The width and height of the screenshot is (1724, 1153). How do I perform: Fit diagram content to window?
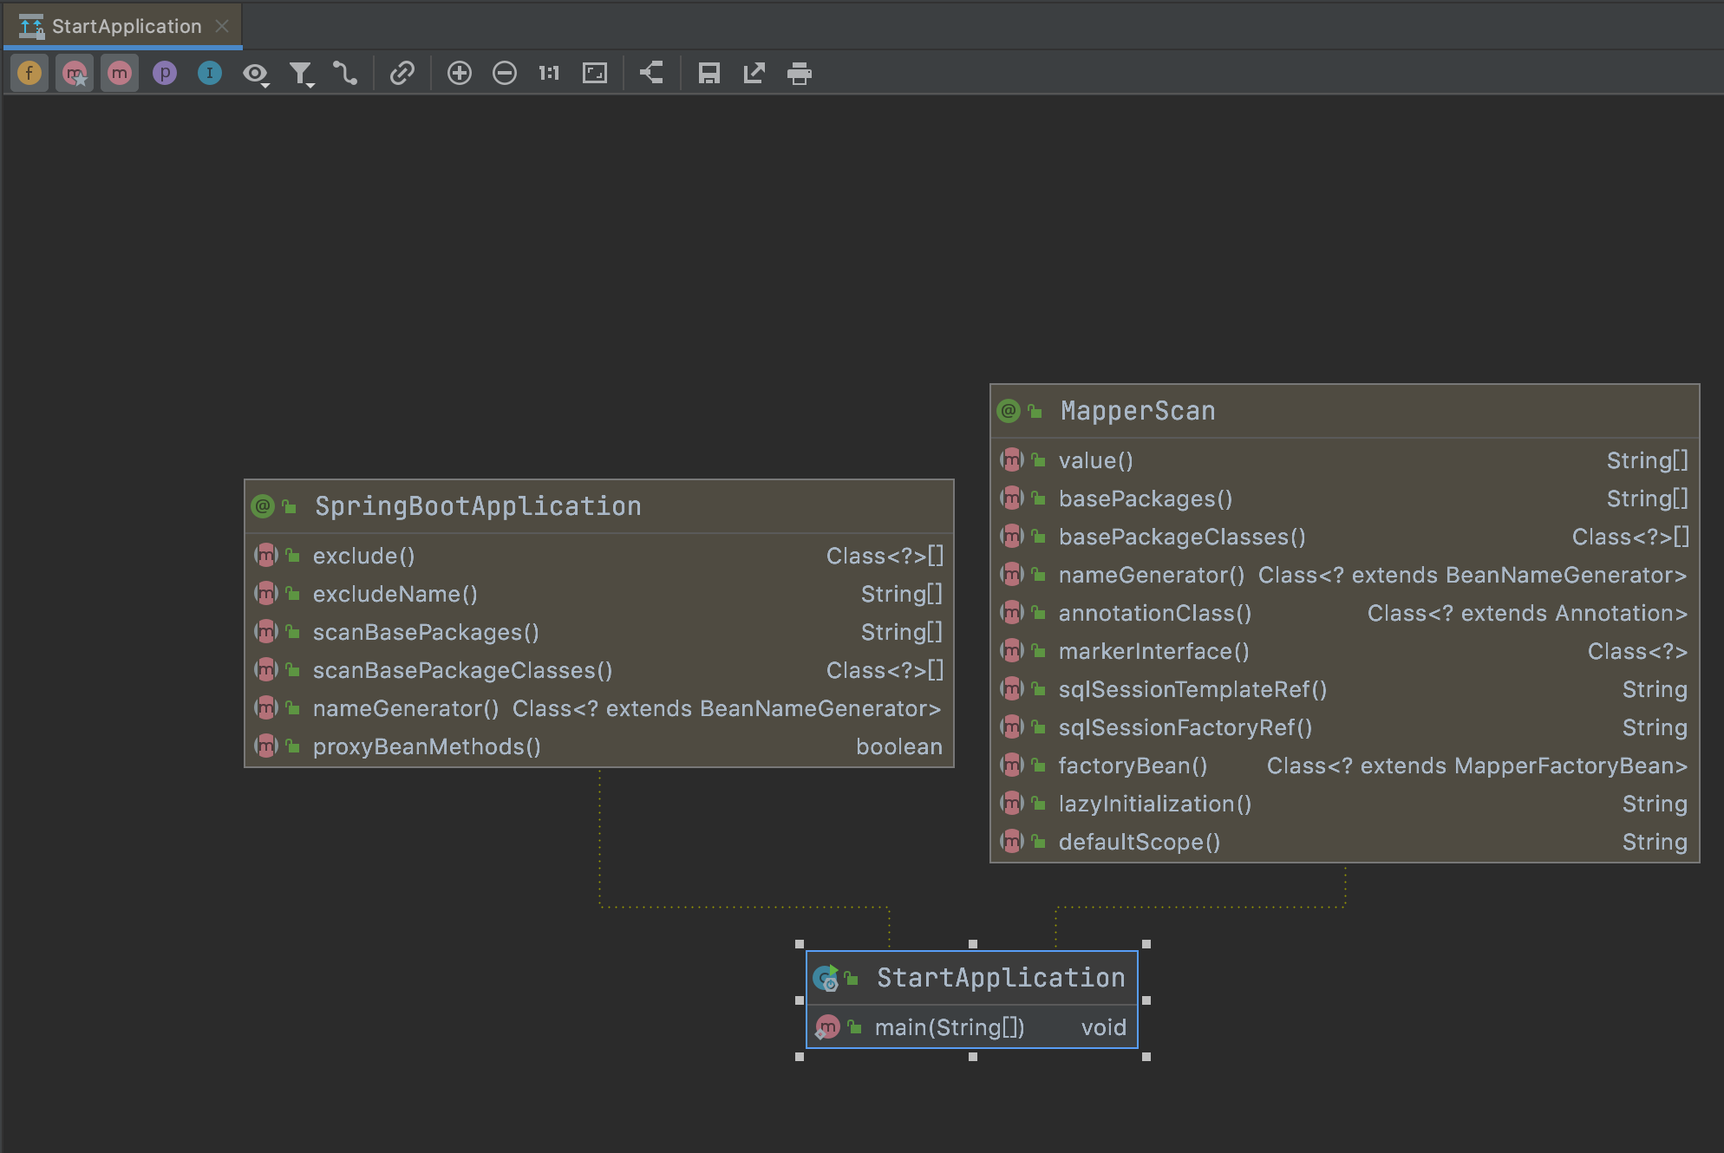pos(595,74)
